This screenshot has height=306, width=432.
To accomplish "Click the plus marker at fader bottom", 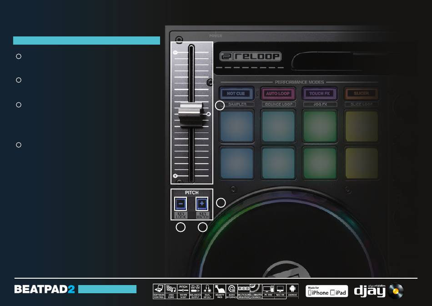I will point(175,176).
